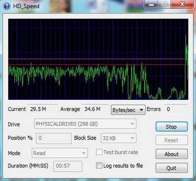This screenshot has height=181, width=196.
Task: Toggle the Test burst rate checkbox
Action: click(x=99, y=152)
